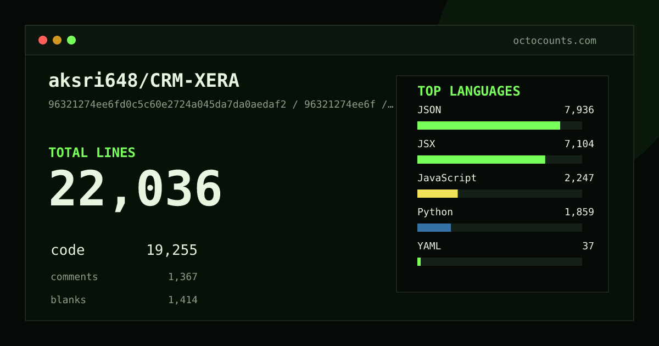
Task: Click the green JSON progress bar
Action: [489, 125]
